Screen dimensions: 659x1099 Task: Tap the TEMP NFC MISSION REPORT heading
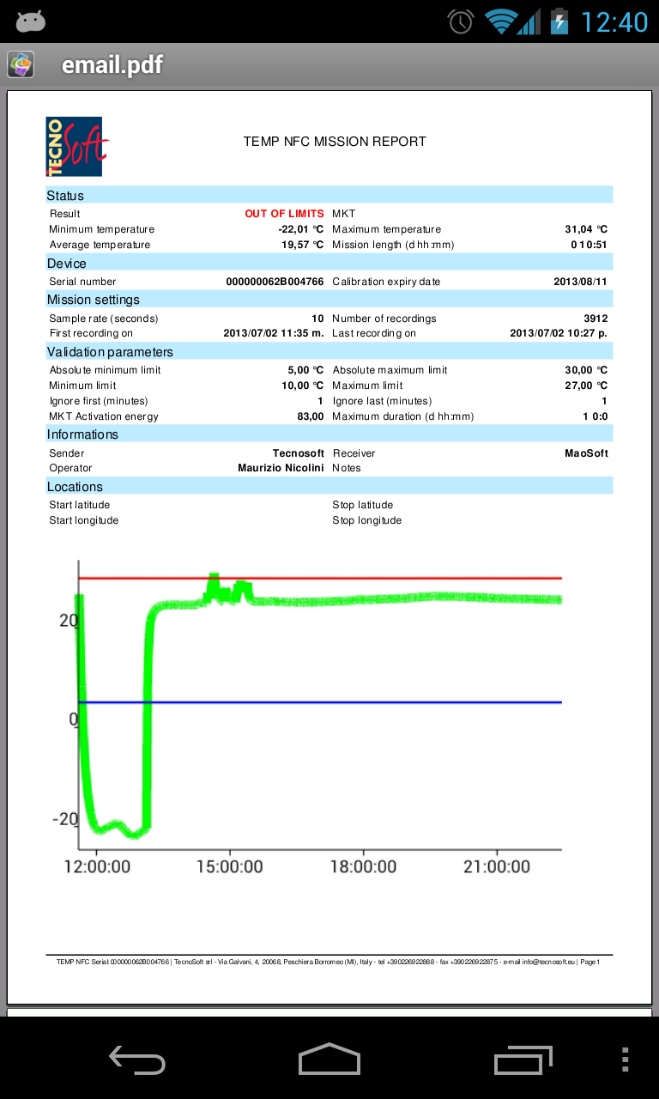[335, 142]
